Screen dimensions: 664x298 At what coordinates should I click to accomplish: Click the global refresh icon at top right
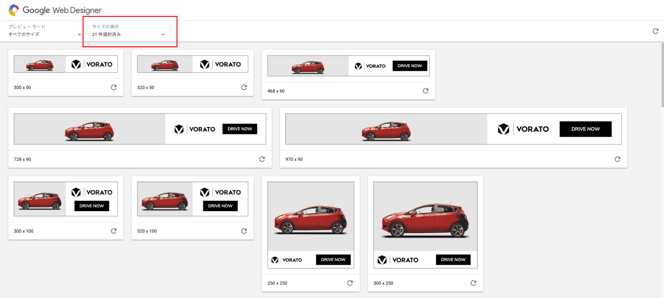655,31
